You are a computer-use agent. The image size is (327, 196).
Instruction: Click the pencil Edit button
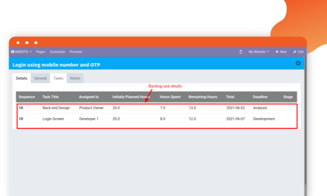298,52
